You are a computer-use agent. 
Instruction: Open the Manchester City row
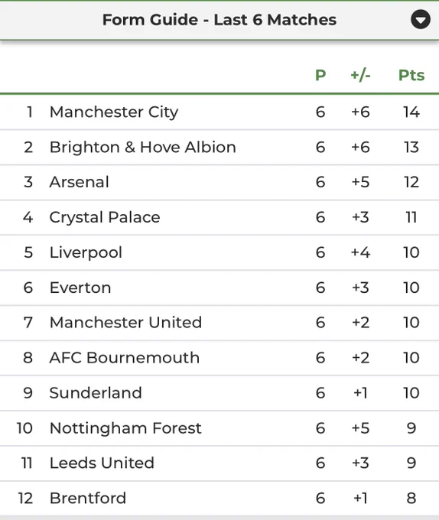pos(219,112)
